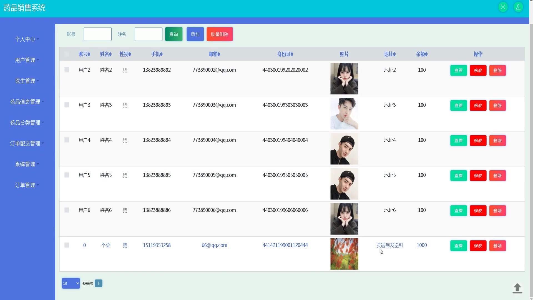Delete 用户6 using 删除 button
Screen dimensions: 533x300
coord(497,211)
